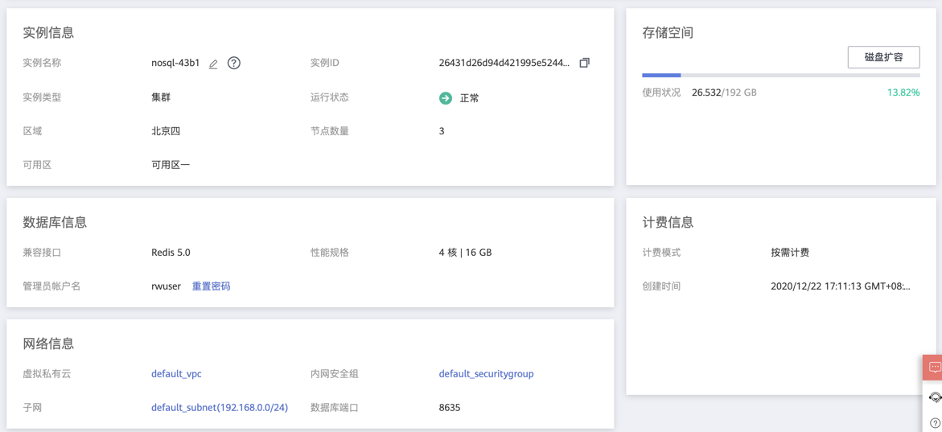This screenshot has height=432, width=942.
Task: Click the green running status icon
Action: (446, 98)
